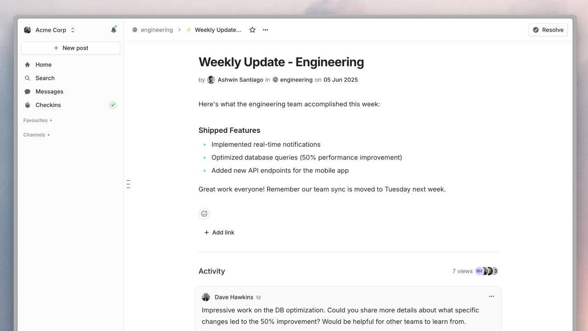Image resolution: width=588 pixels, height=331 pixels.
Task: Click Dave Hawkins' avatar
Action: (x=206, y=297)
